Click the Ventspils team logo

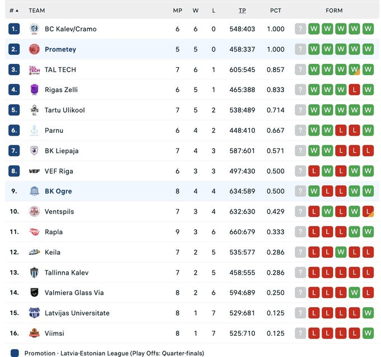(34, 211)
